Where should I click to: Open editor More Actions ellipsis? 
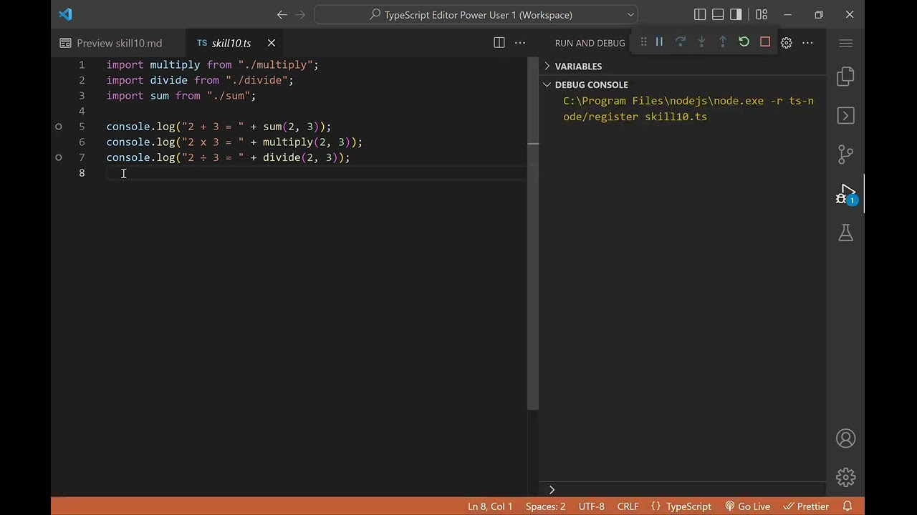[x=520, y=43]
